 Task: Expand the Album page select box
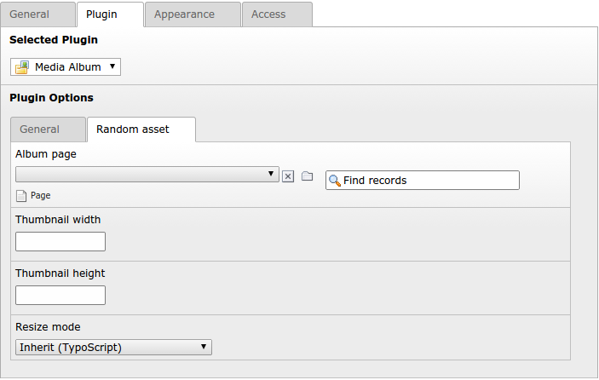point(147,174)
